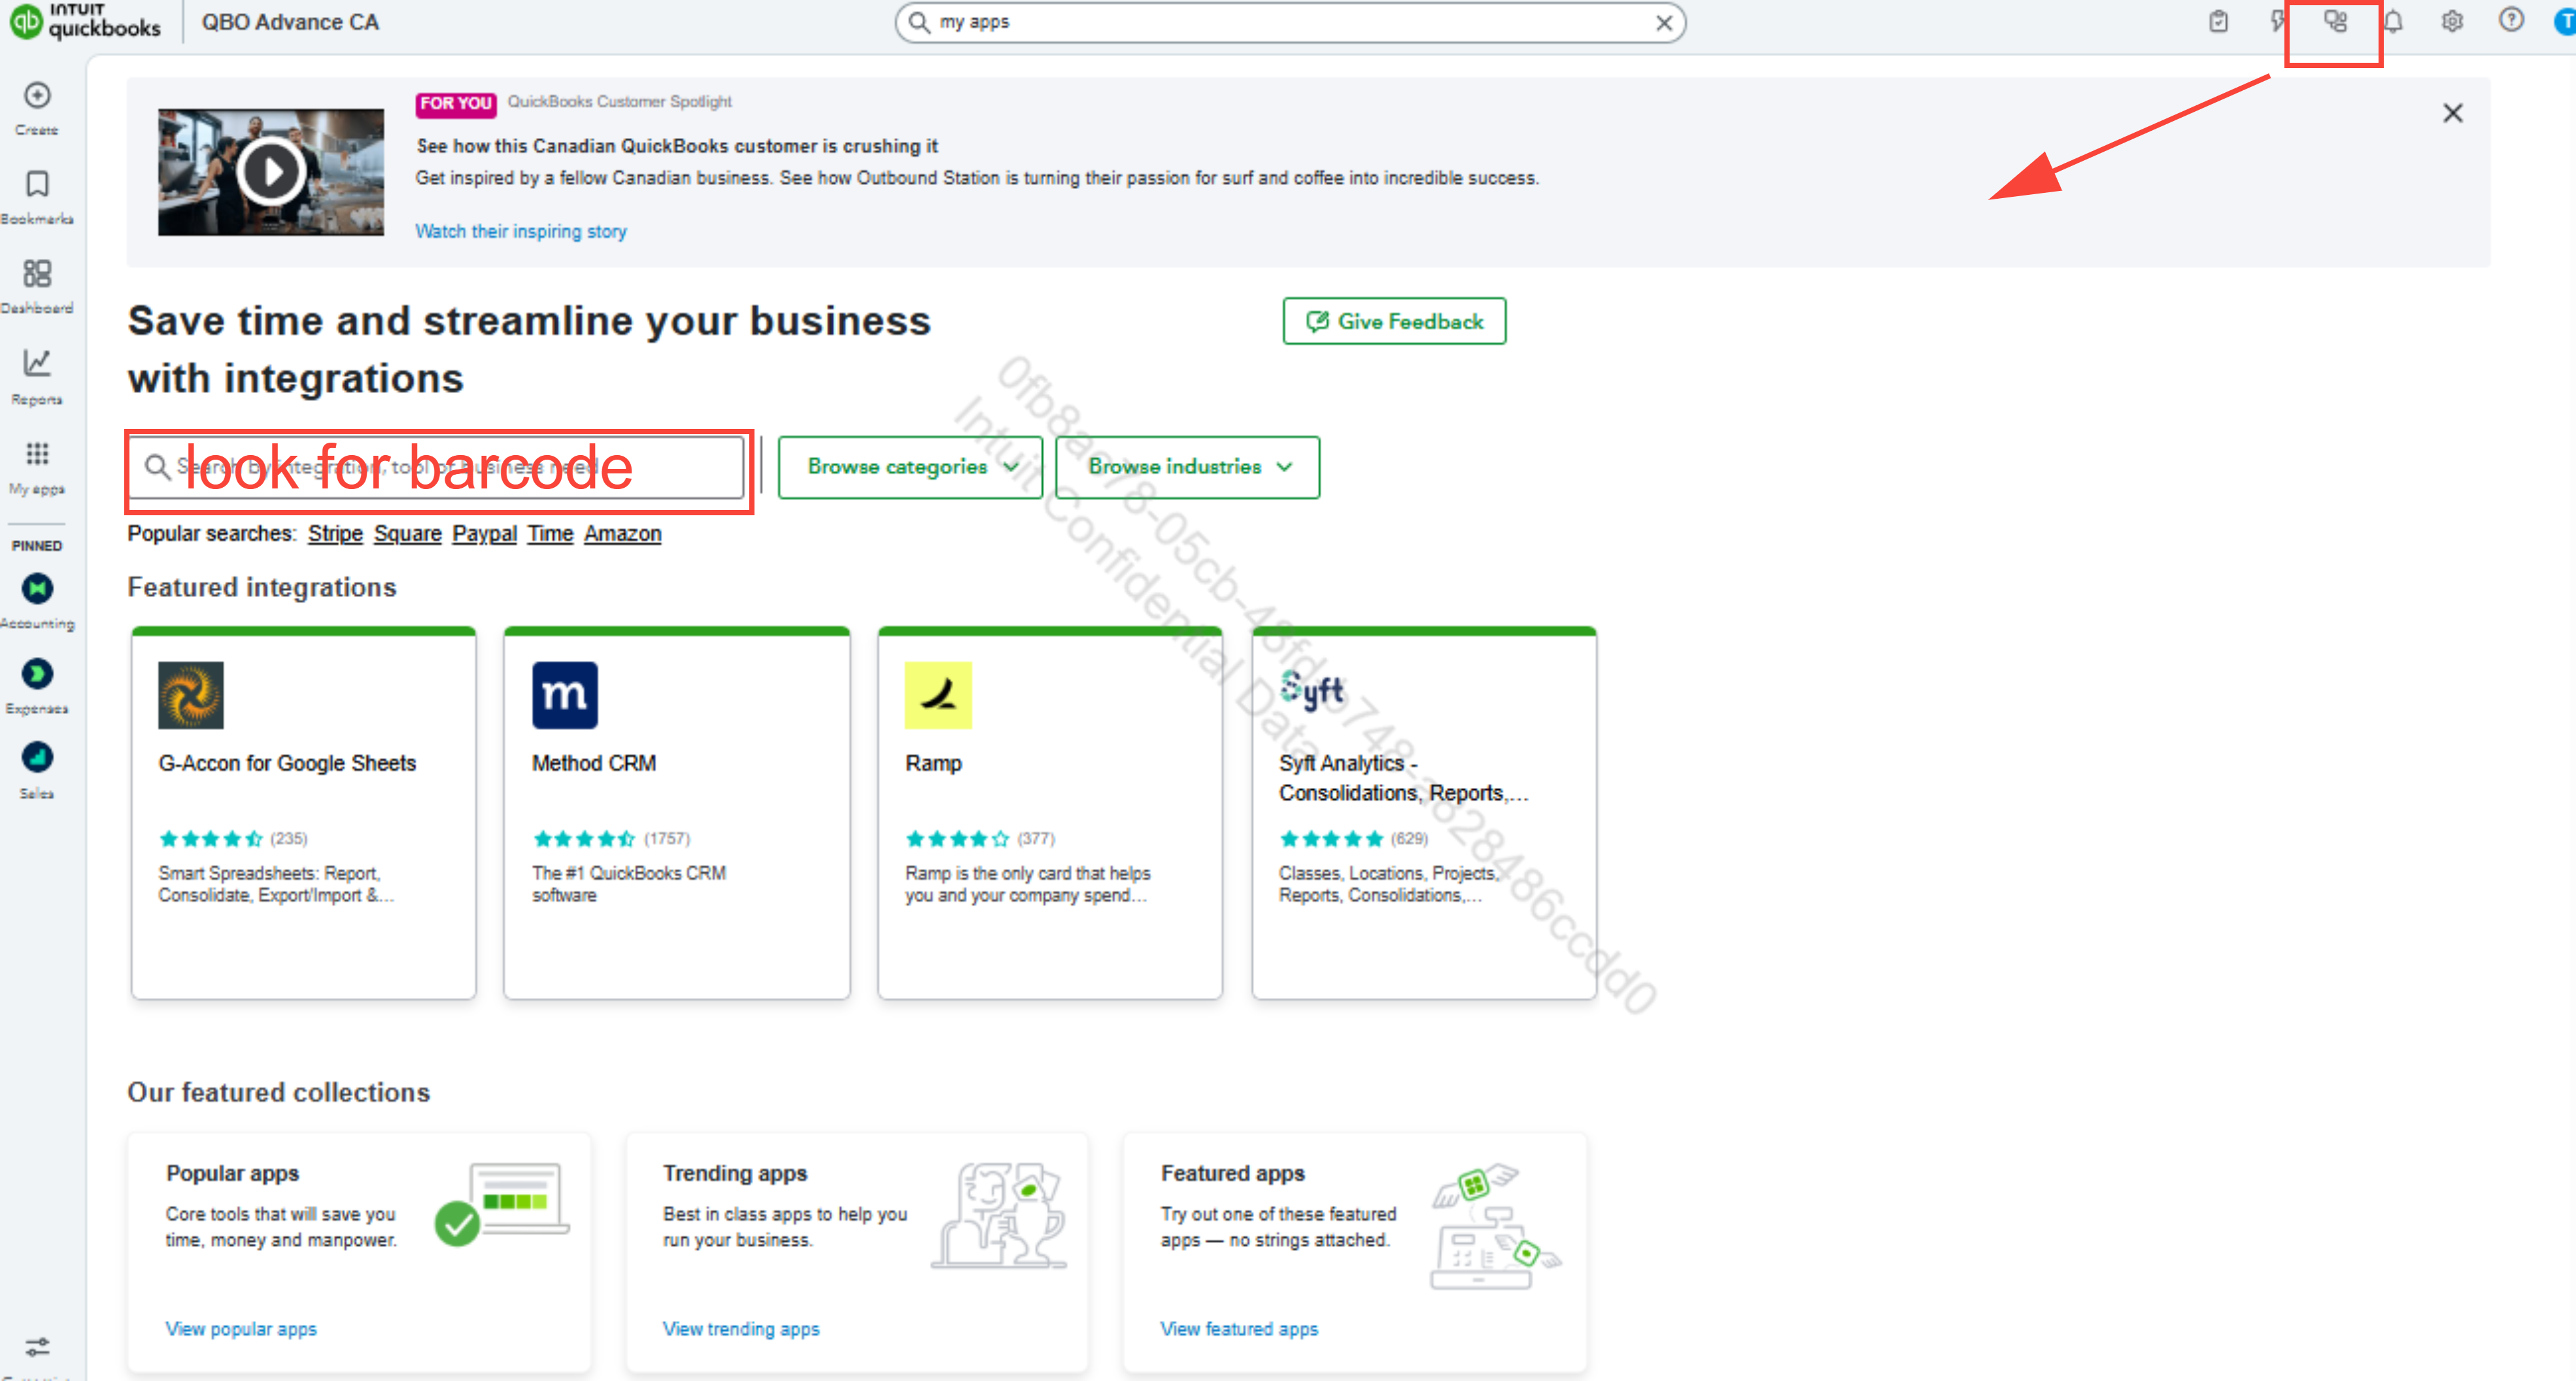Open Method CRM app logo
Screen dimensions: 2576x1381
[x=565, y=695]
